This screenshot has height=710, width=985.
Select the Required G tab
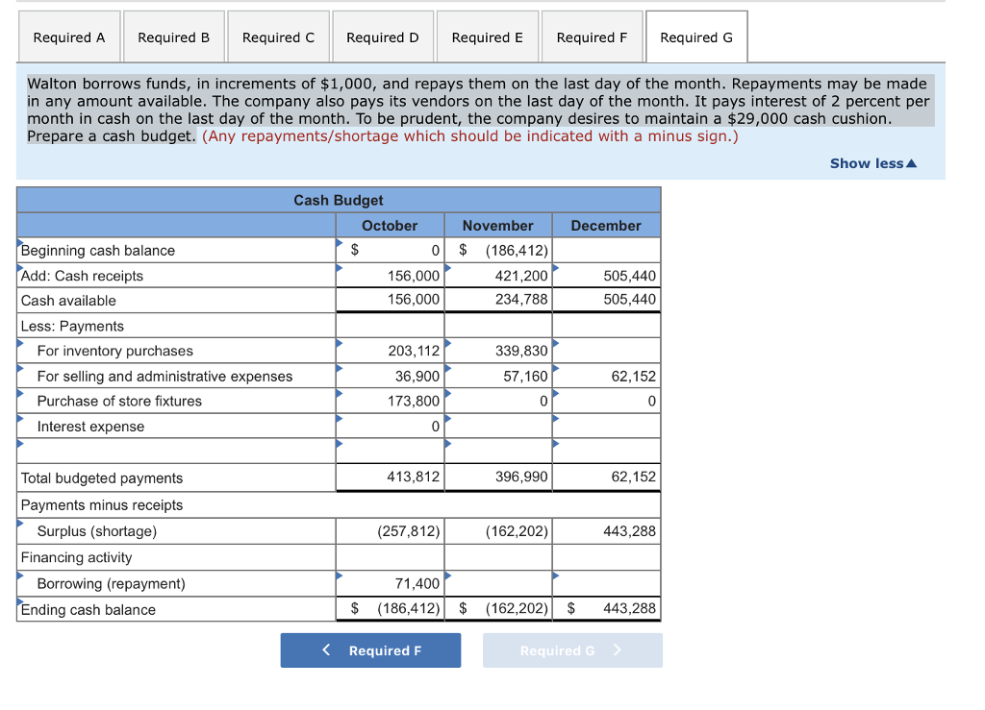click(696, 37)
